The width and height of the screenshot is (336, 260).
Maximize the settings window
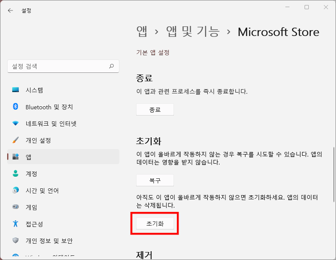pos(307,7)
